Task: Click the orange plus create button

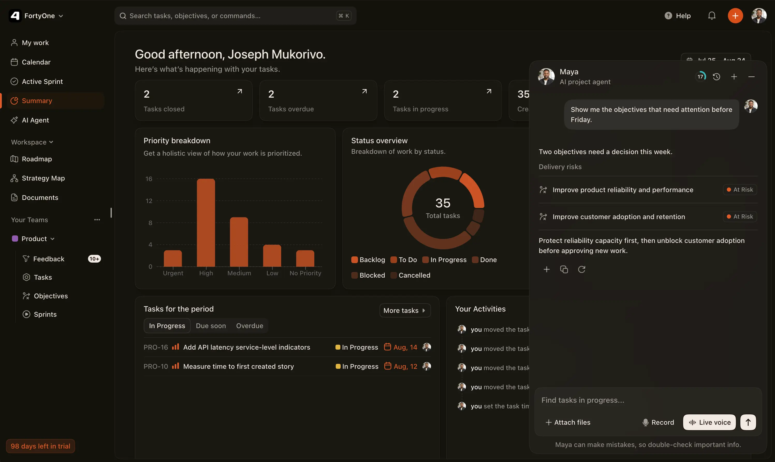Action: coord(735,16)
